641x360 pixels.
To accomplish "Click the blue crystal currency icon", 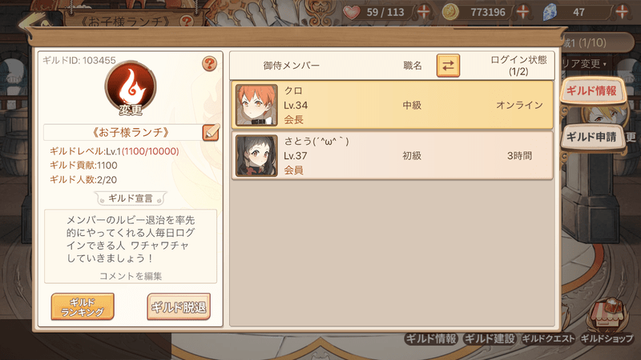I will pyautogui.click(x=550, y=12).
